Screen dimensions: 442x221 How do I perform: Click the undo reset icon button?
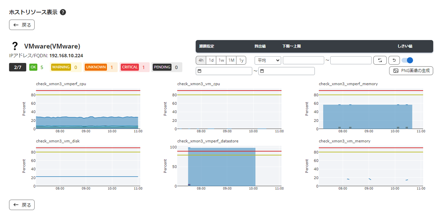coord(394,60)
